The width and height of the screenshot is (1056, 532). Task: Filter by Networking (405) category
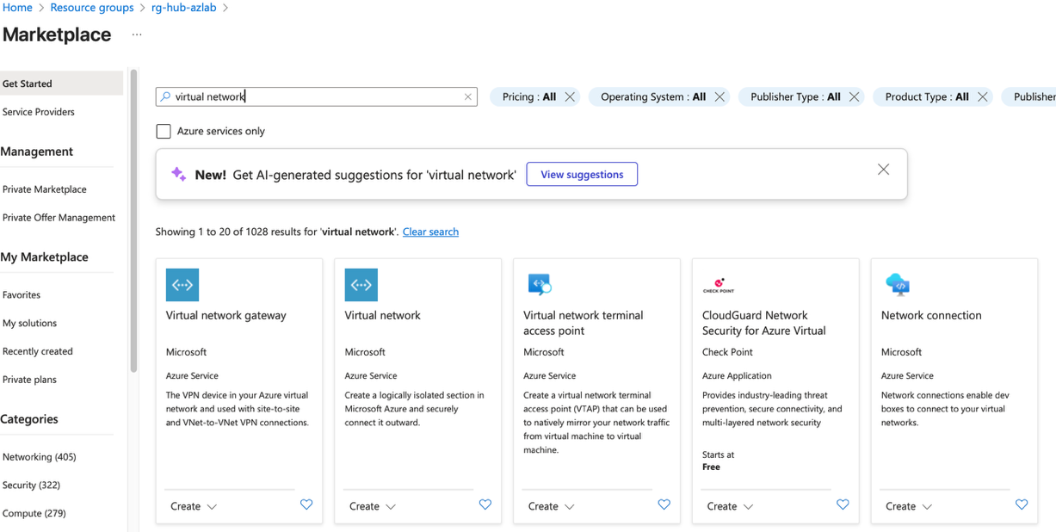[39, 457]
